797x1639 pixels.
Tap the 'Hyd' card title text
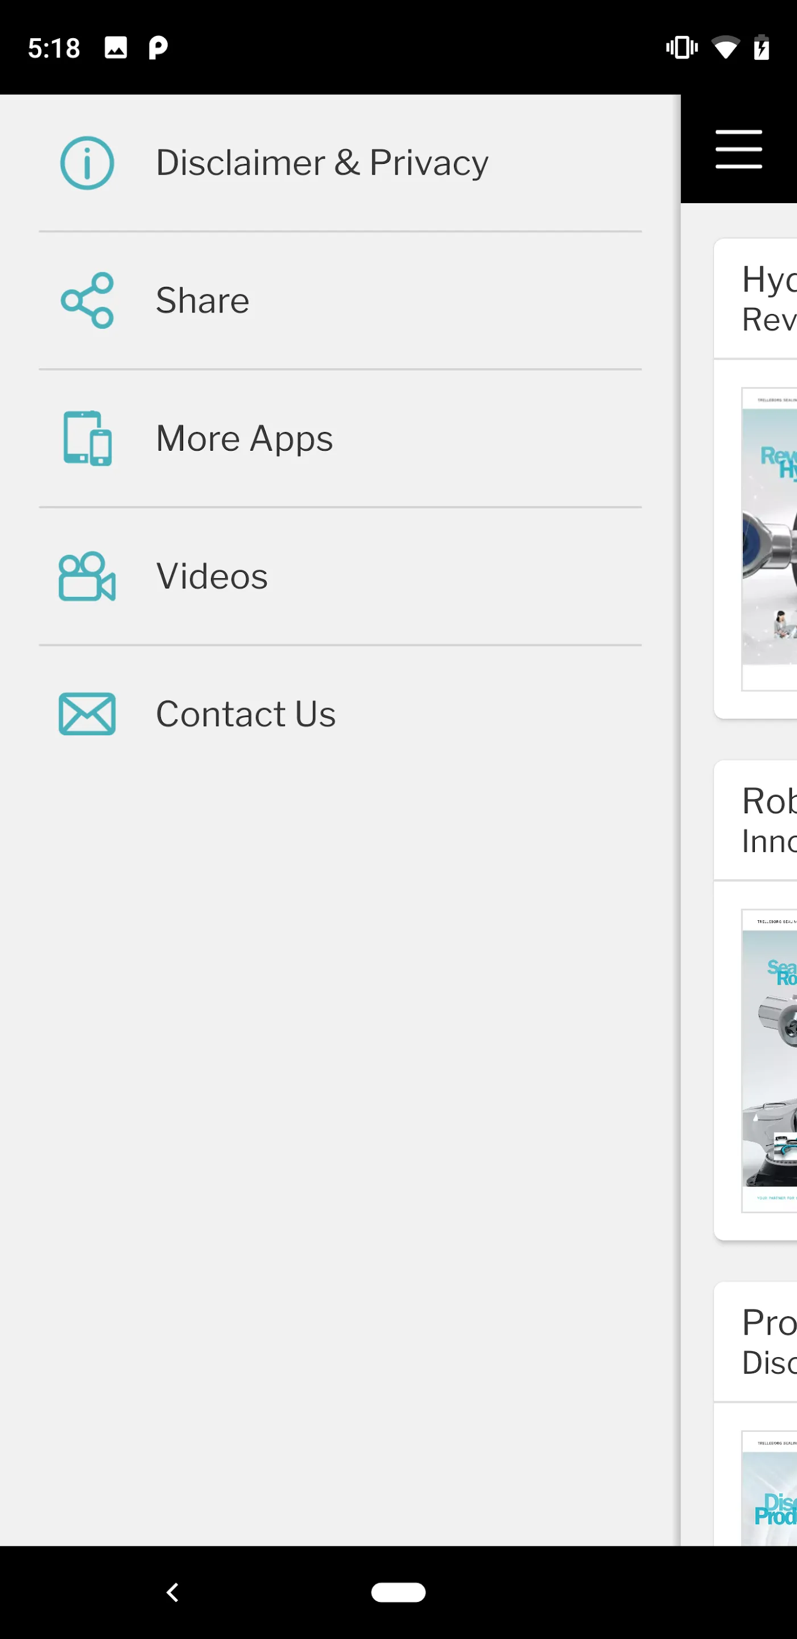(770, 279)
